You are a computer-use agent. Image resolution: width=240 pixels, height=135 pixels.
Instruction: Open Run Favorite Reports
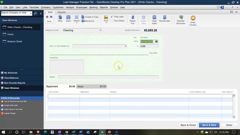[x=15, y=83]
